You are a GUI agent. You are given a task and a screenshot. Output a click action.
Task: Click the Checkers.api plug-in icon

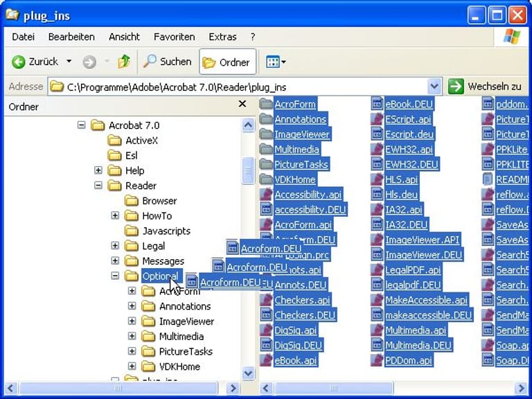coord(266,299)
